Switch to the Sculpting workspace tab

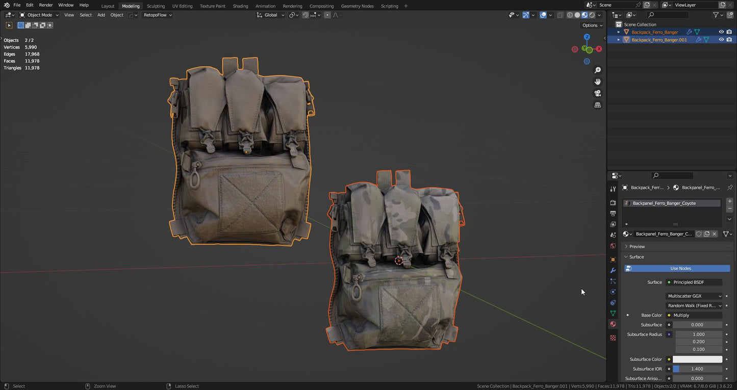tap(156, 6)
